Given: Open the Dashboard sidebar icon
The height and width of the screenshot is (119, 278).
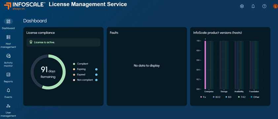Looking at the screenshot, I should point(8,21).
